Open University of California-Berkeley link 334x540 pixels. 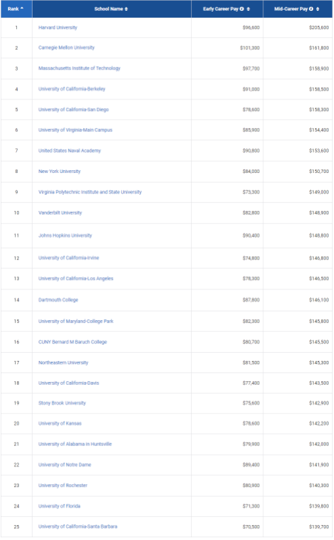(x=72, y=89)
